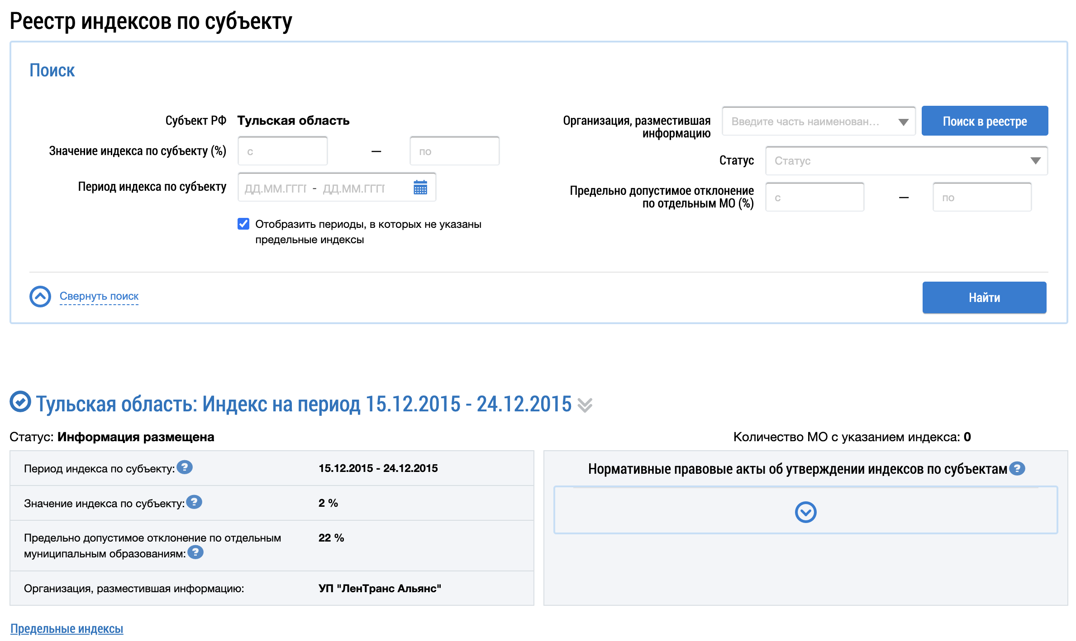Open the Статус dropdown list
Screen dimensions: 1076x641
coord(906,160)
